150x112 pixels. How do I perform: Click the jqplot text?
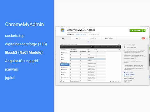coord(10,78)
